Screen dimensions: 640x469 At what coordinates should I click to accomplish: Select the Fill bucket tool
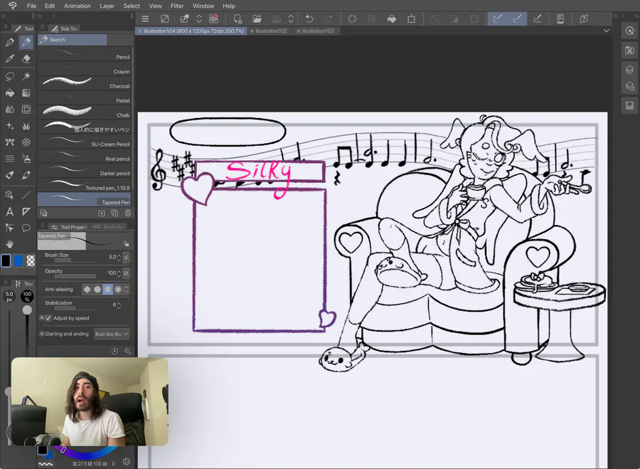pos(10,93)
